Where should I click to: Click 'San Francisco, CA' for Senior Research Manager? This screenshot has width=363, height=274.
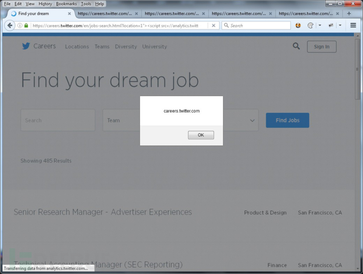click(x=320, y=213)
